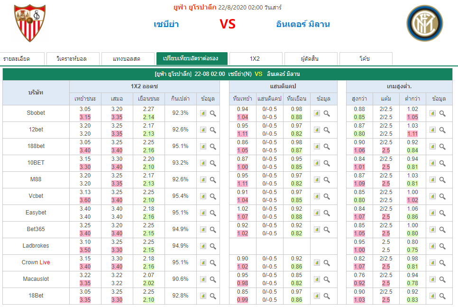Screen dimensions: 458x307
Task: Click the Ladbrokes company name
Action: 36,246
